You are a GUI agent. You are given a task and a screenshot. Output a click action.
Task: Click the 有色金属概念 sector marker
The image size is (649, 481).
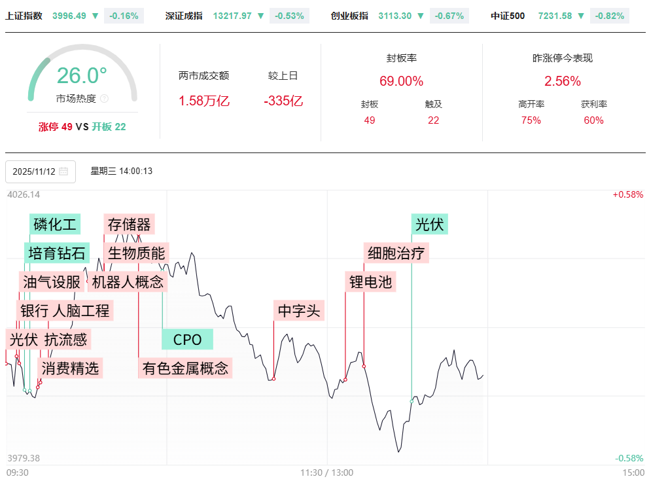(x=185, y=368)
